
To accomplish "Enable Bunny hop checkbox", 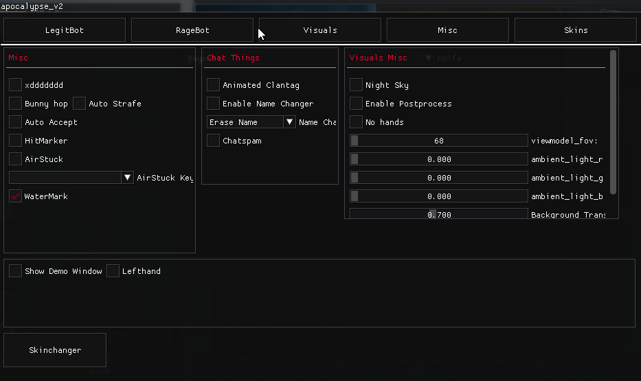I will point(16,103).
